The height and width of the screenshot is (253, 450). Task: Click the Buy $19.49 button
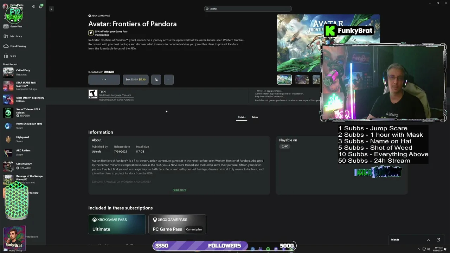136,79
